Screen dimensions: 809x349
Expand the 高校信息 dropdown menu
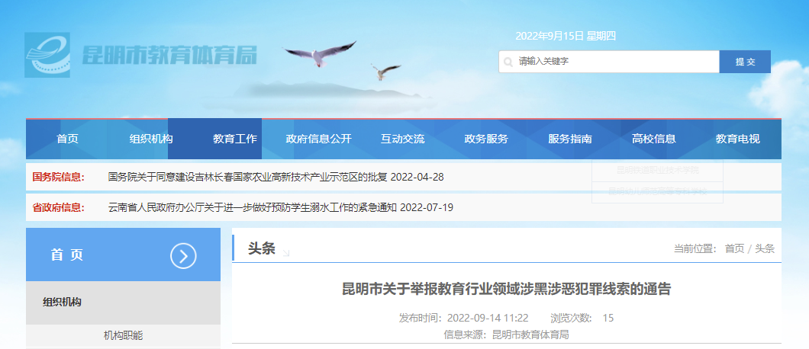click(654, 139)
